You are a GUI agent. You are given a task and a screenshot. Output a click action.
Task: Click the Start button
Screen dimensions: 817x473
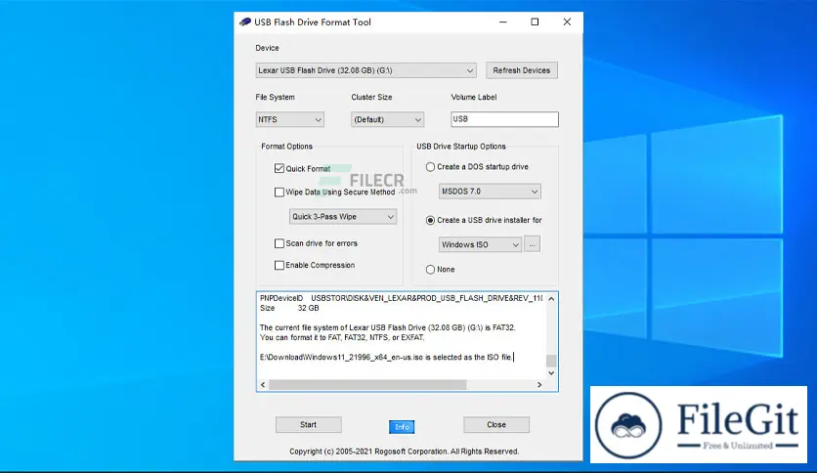pos(309,424)
